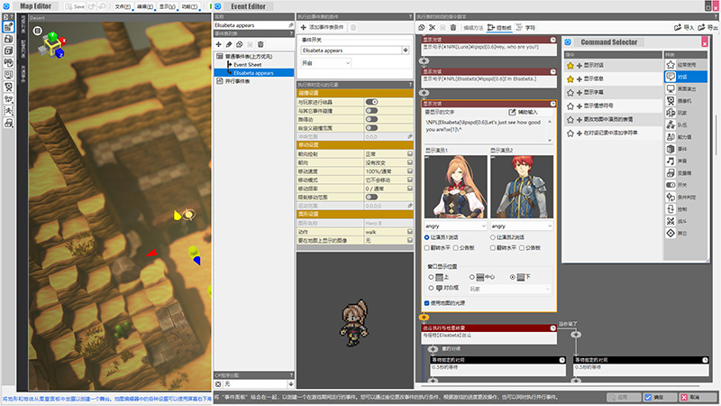Screen dimensions: 721x406
Task: Click the 添加事件表条件 button
Action: click(323, 28)
